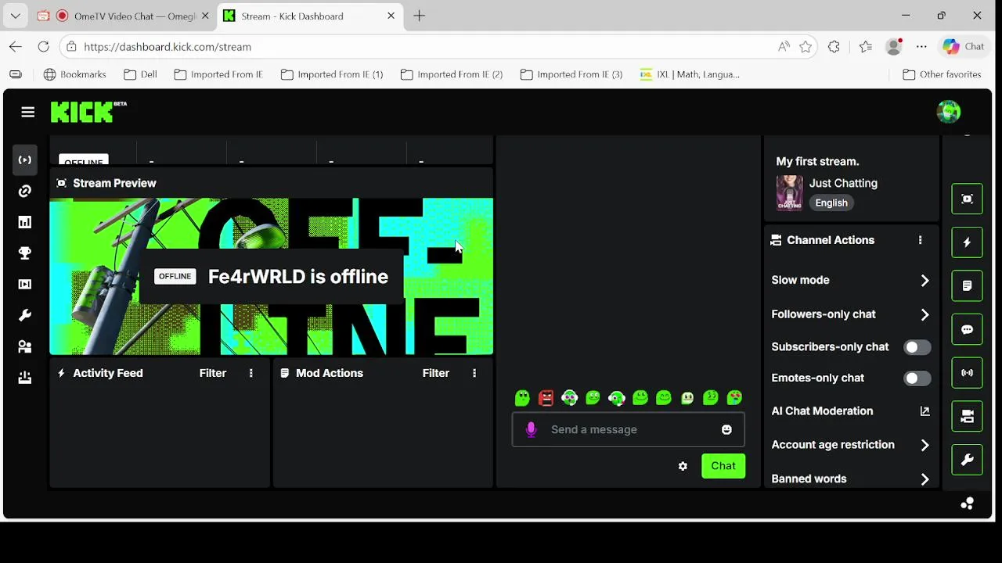Open wrench icon in right rail

click(x=967, y=460)
